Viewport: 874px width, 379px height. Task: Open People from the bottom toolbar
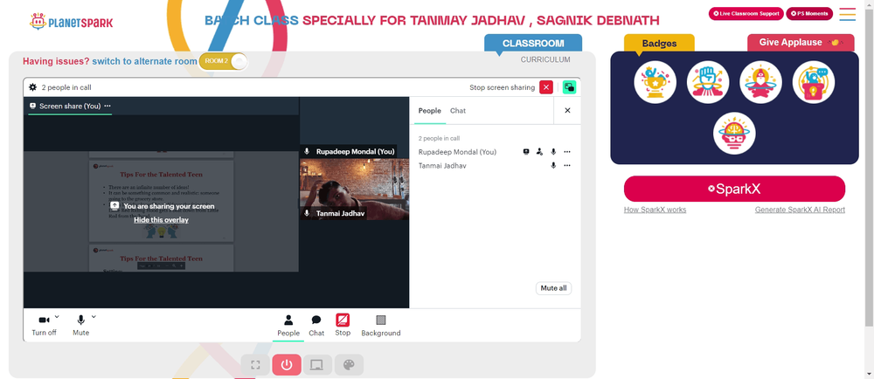pyautogui.click(x=288, y=326)
